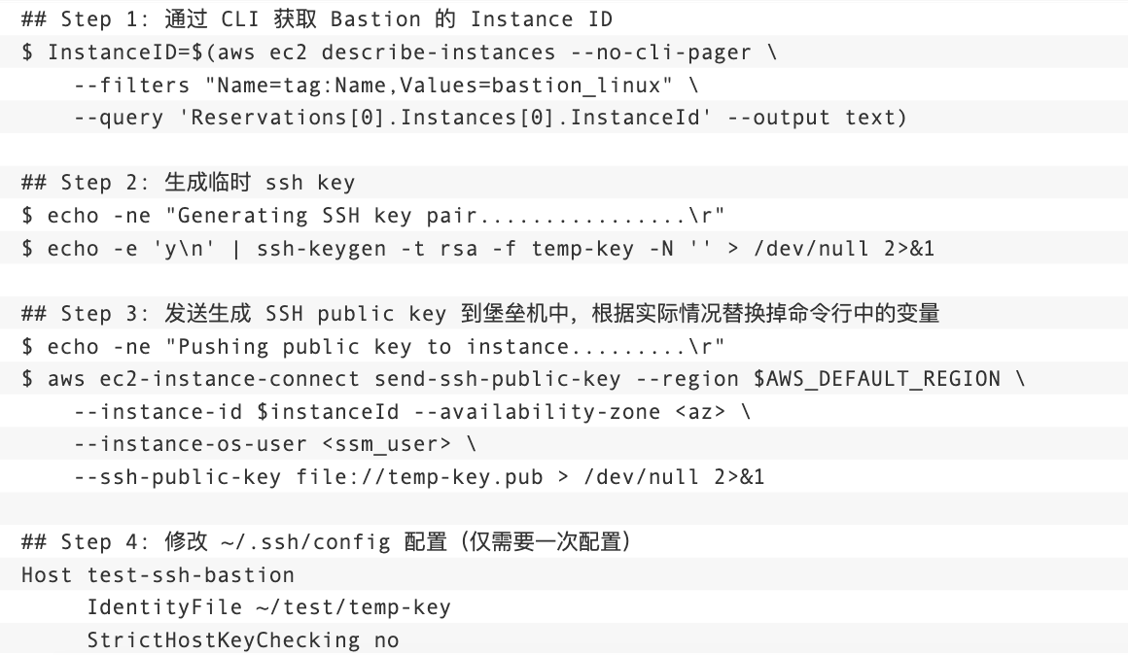
Task: Click the $AWS_DEFAULT_REGION variable text
Action: [877, 379]
